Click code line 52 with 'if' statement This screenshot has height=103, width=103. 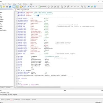point(28,85)
